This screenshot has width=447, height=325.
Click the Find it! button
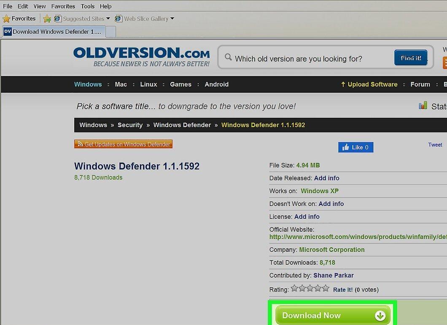[410, 58]
